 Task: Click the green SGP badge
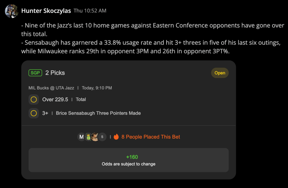click(35, 73)
